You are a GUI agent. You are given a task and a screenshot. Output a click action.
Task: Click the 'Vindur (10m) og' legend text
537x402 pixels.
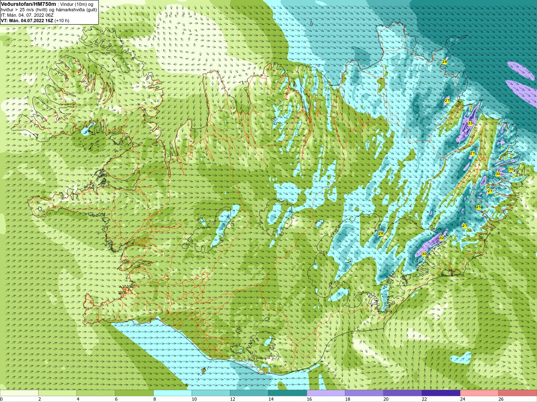click(77, 4)
